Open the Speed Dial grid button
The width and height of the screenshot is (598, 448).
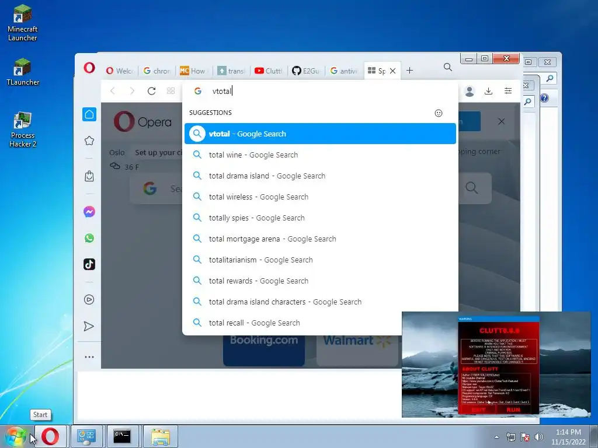[171, 90]
